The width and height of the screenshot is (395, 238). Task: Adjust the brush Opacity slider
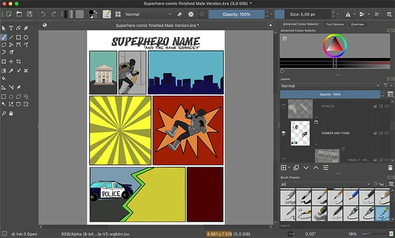click(x=236, y=15)
